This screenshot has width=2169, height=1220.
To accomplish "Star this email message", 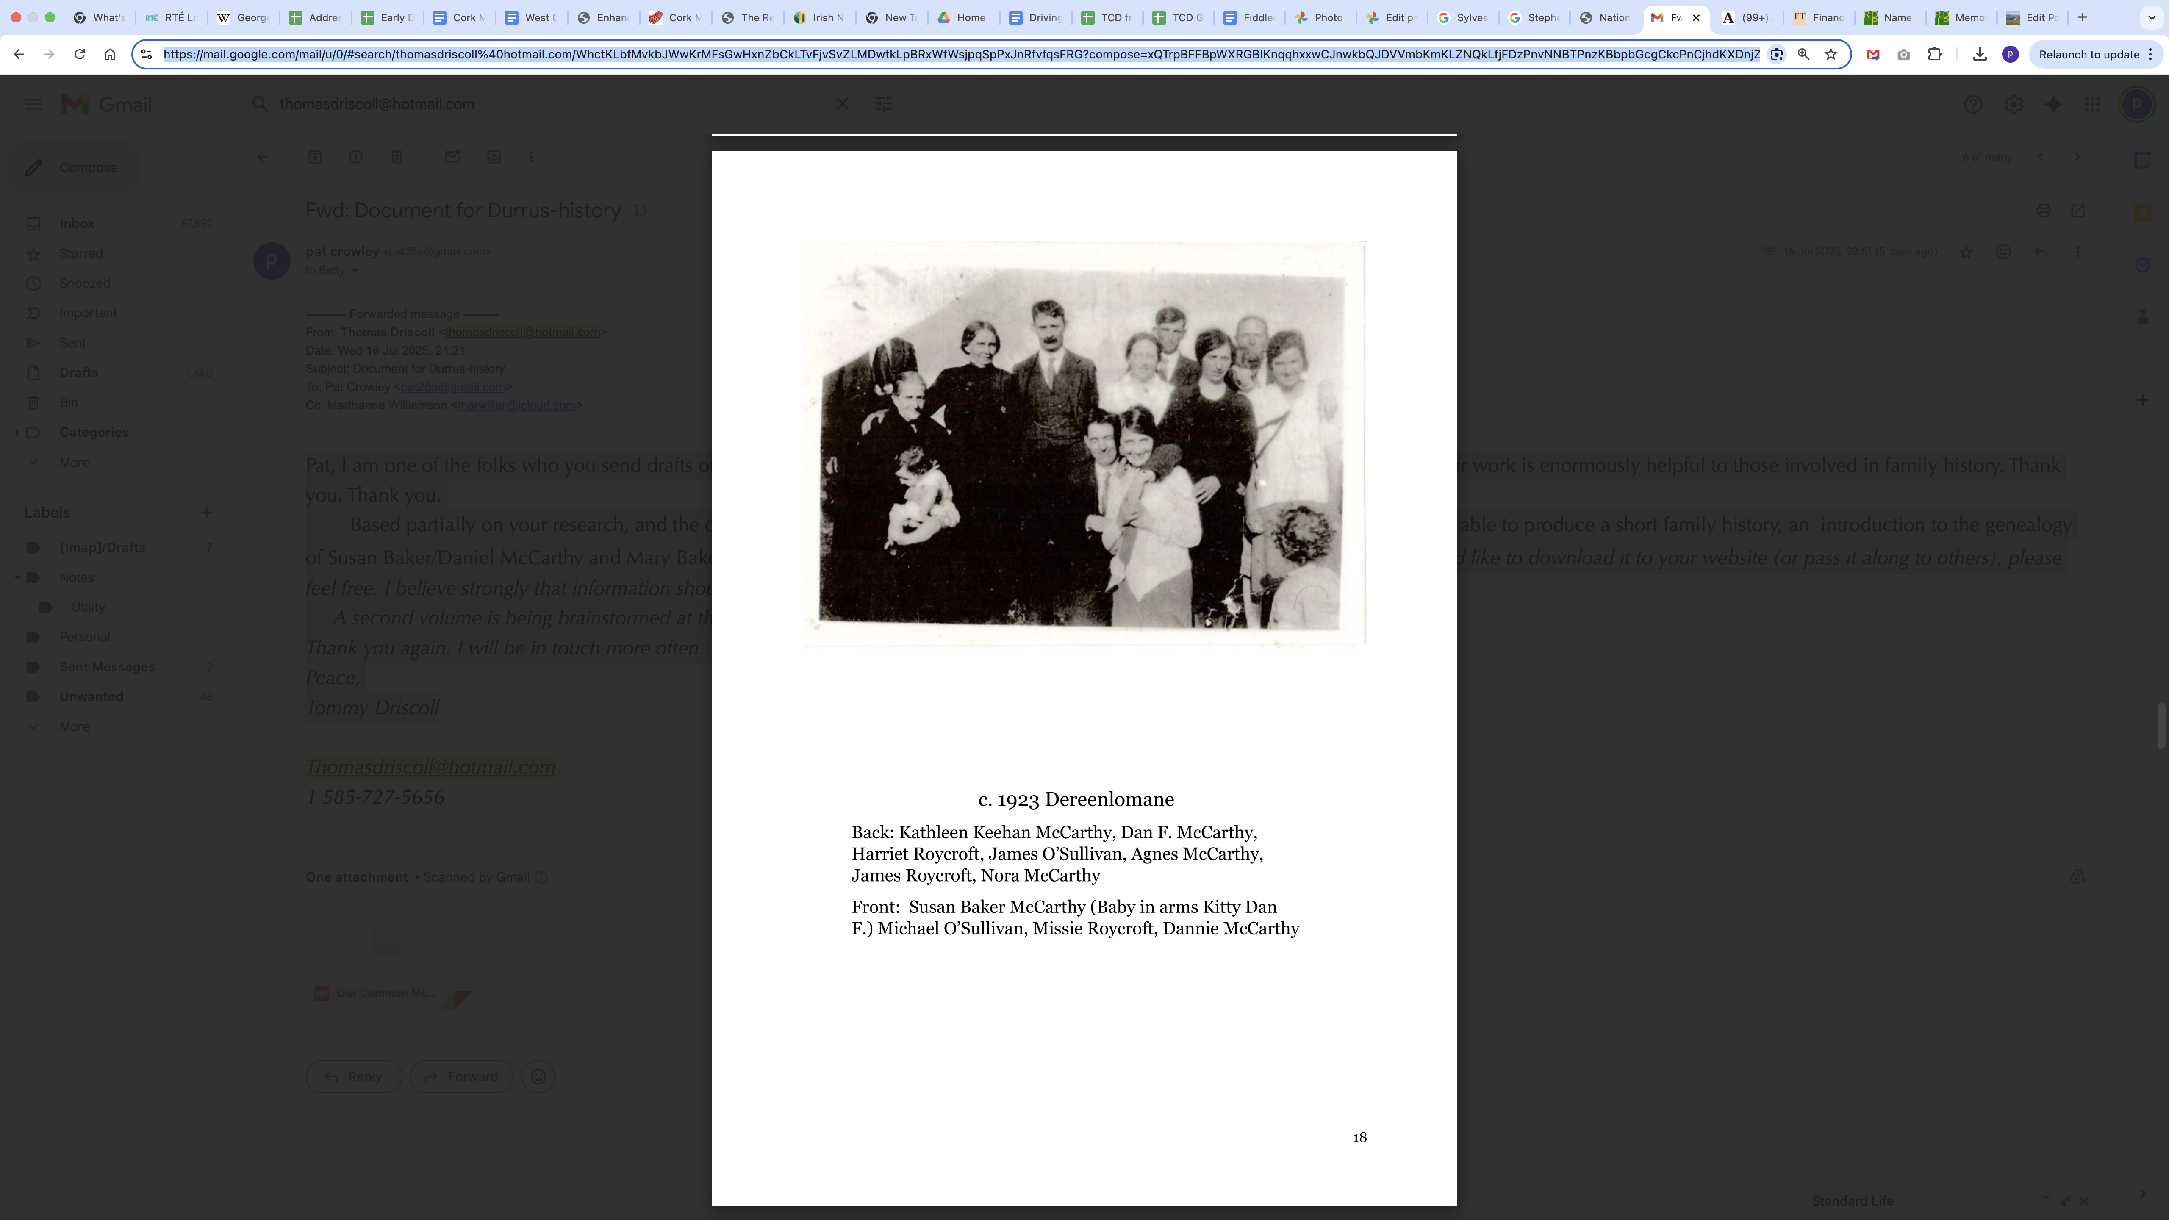I will click(x=1966, y=252).
